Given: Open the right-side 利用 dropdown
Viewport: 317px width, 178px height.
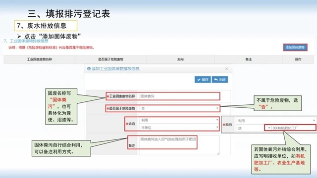Looking at the screenshot, I should click(276, 121).
